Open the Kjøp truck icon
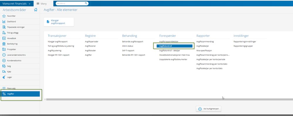 (4, 71)
